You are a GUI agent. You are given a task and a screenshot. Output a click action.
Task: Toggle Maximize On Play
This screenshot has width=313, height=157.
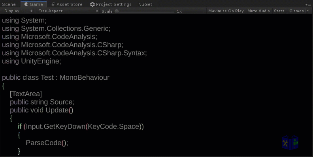tap(226, 11)
